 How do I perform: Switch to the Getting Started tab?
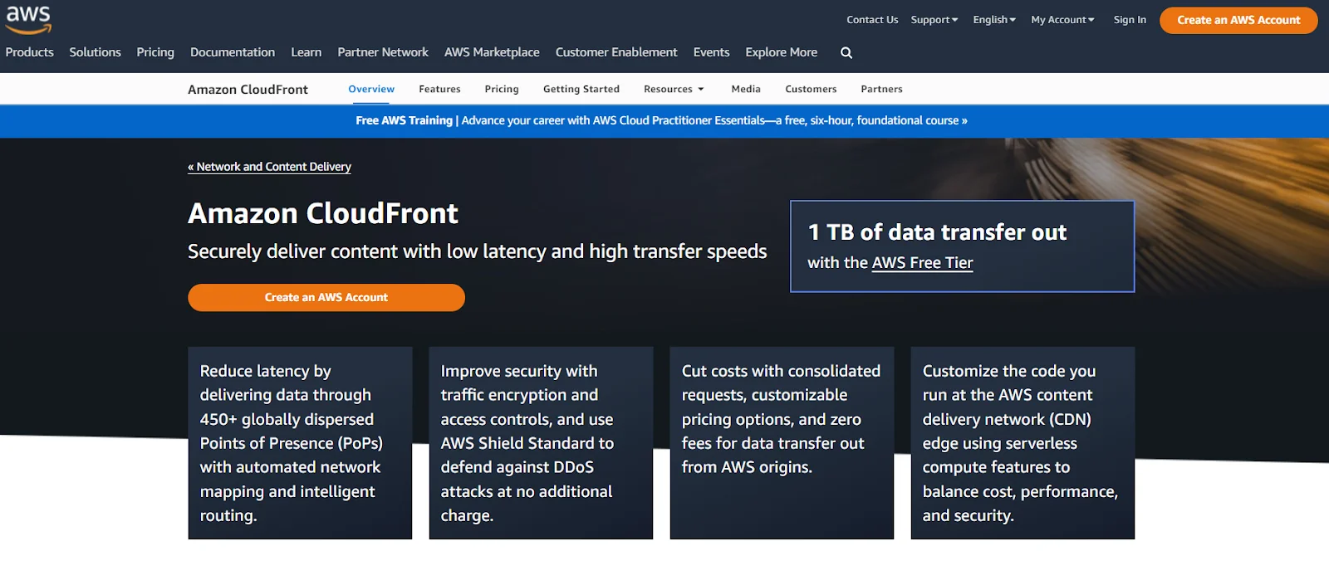581,89
